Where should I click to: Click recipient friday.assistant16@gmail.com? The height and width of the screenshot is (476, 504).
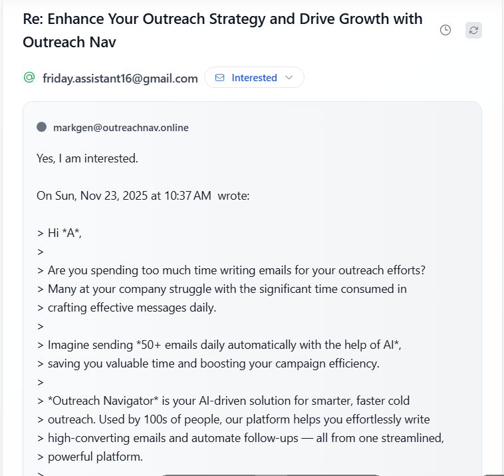tap(120, 79)
